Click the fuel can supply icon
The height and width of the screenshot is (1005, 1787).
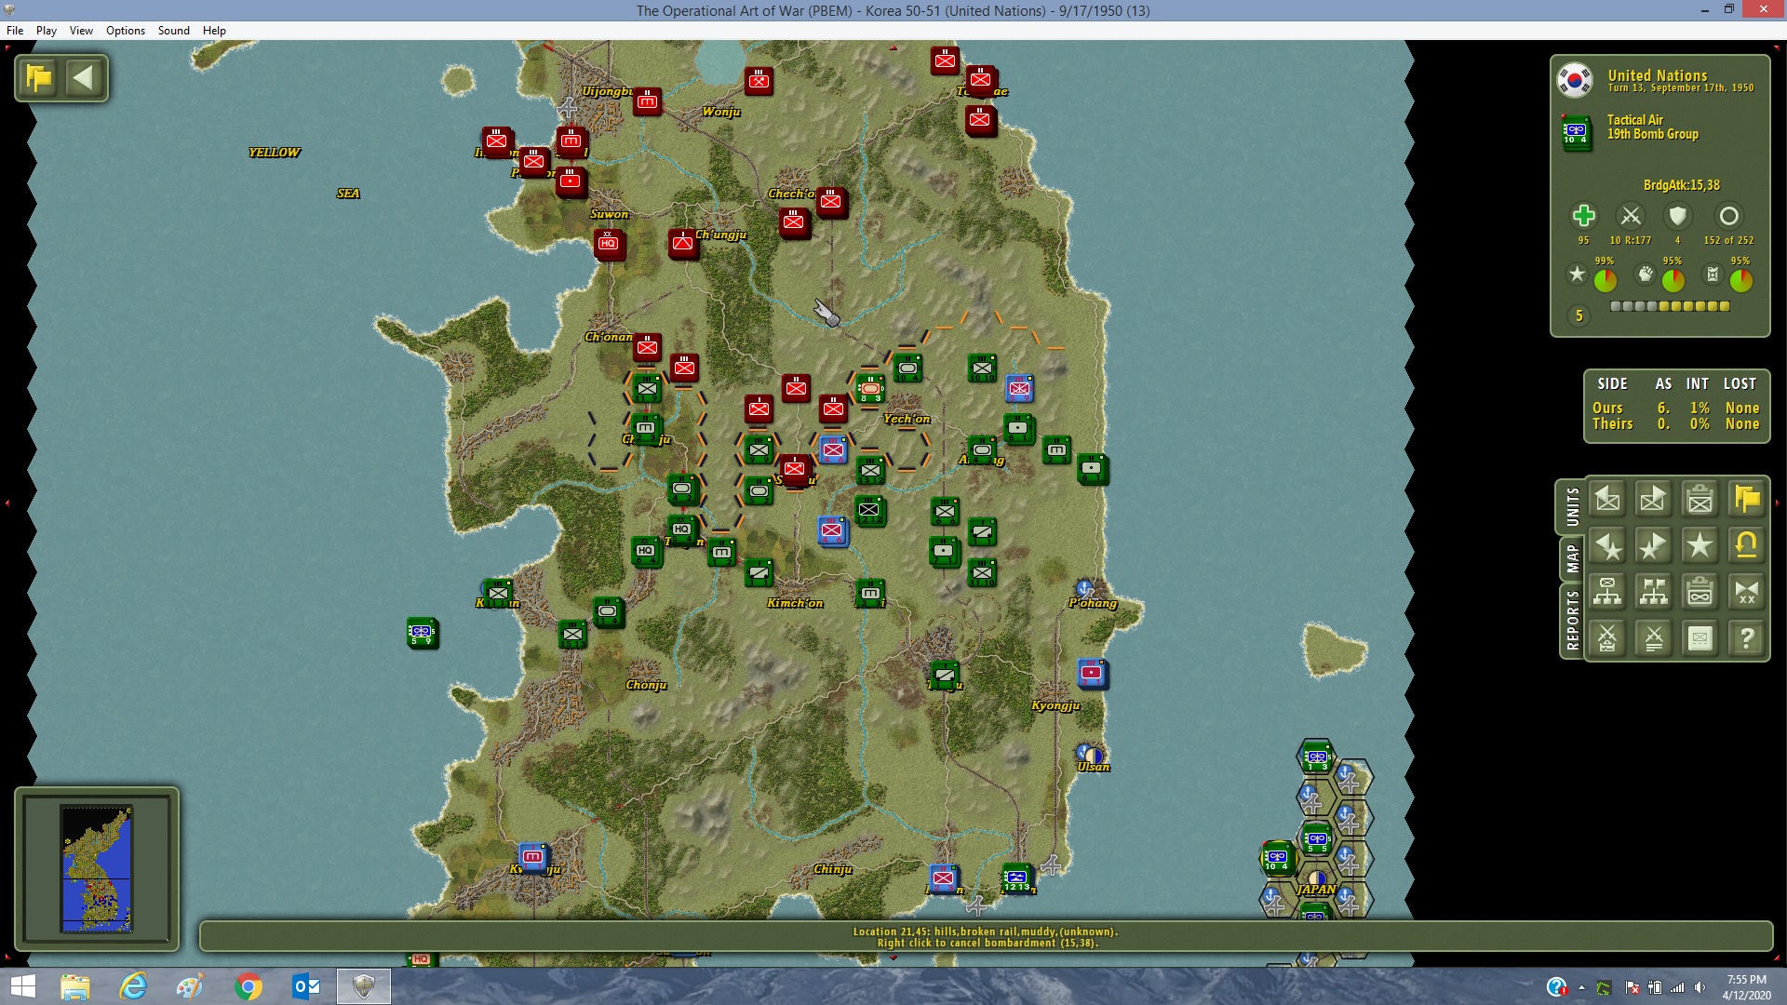(1713, 274)
